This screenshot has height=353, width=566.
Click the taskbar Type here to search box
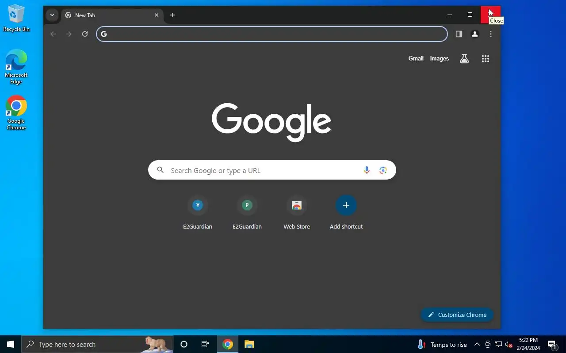point(97,344)
